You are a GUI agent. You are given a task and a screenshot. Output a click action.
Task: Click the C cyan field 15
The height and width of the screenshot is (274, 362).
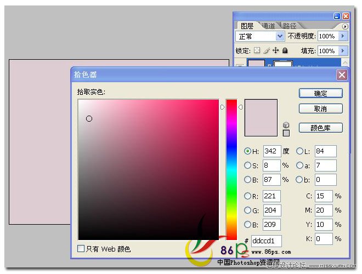[x=324, y=196]
